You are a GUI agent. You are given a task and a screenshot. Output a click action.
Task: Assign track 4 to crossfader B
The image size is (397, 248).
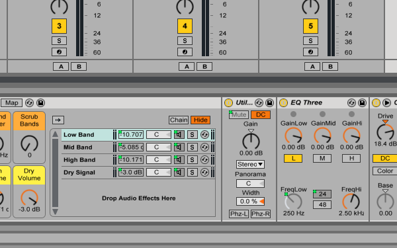(x=204, y=67)
